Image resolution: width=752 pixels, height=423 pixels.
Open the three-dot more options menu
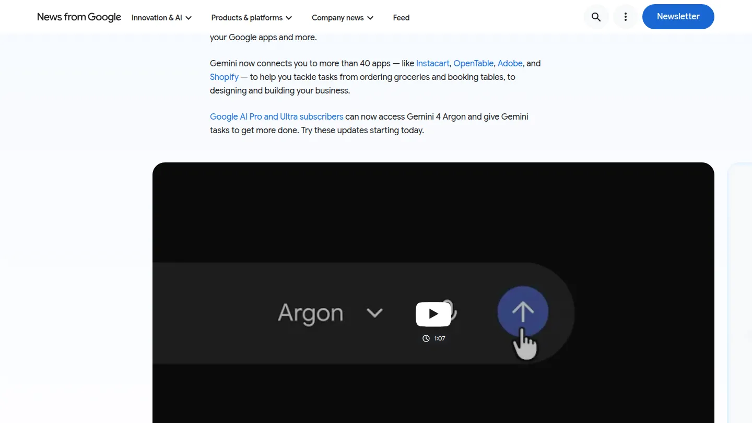[625, 17]
